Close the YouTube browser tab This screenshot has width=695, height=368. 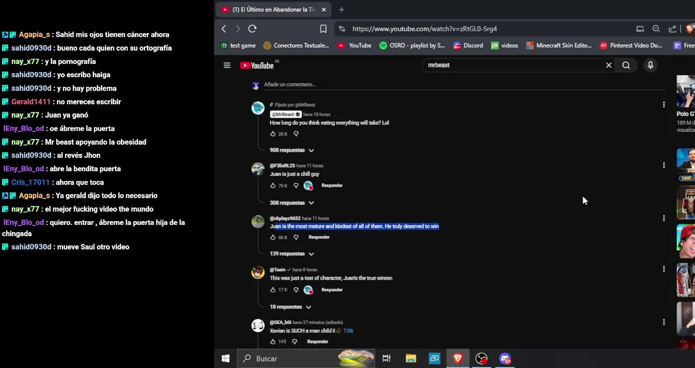click(323, 10)
